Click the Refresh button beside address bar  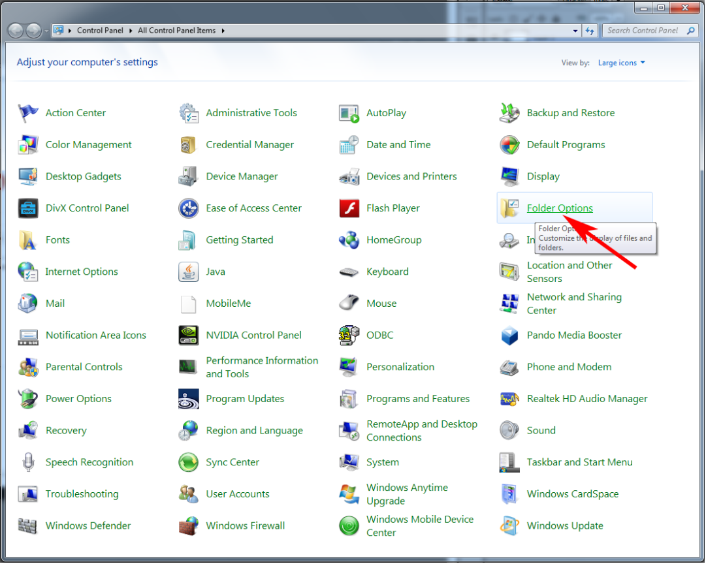point(590,31)
